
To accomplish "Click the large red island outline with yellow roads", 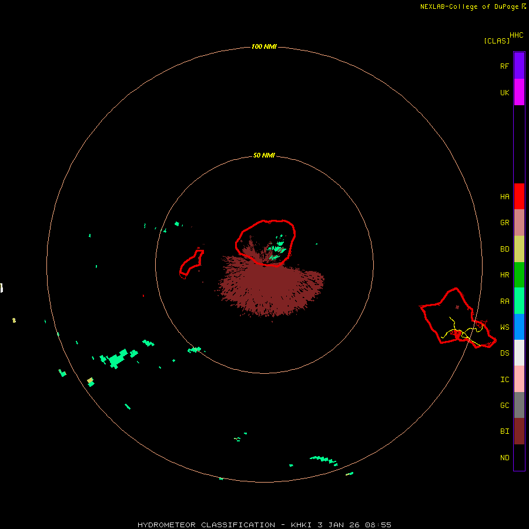I will point(457,319).
